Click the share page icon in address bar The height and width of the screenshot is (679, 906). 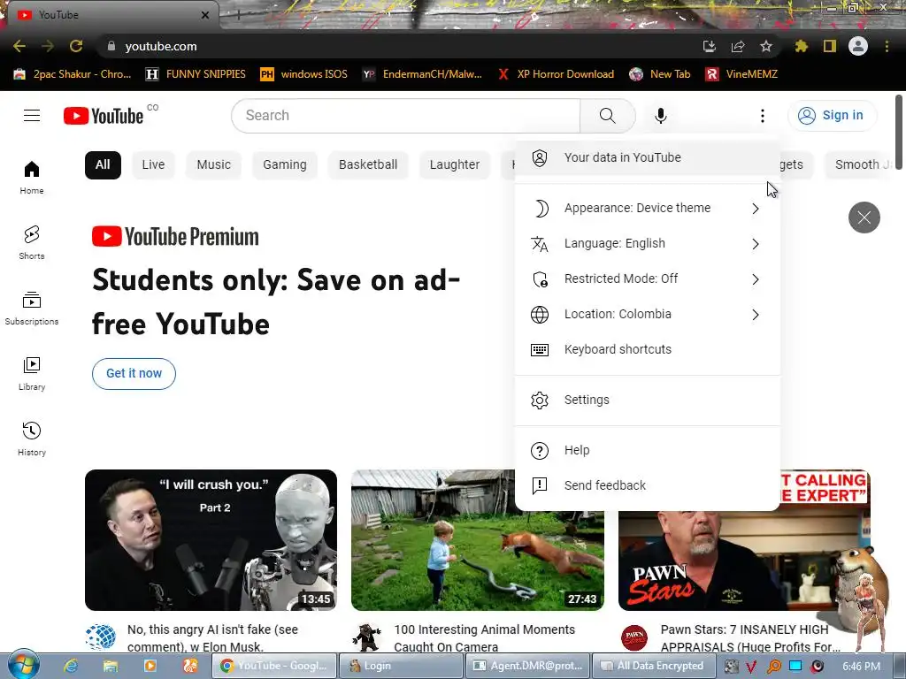click(x=737, y=46)
